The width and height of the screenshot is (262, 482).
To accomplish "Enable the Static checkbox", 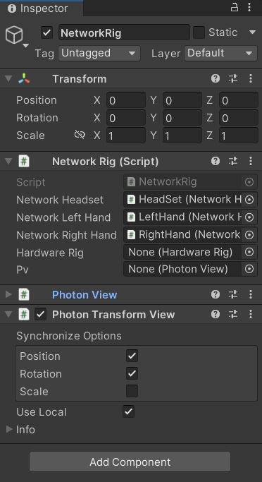I will click(199, 32).
